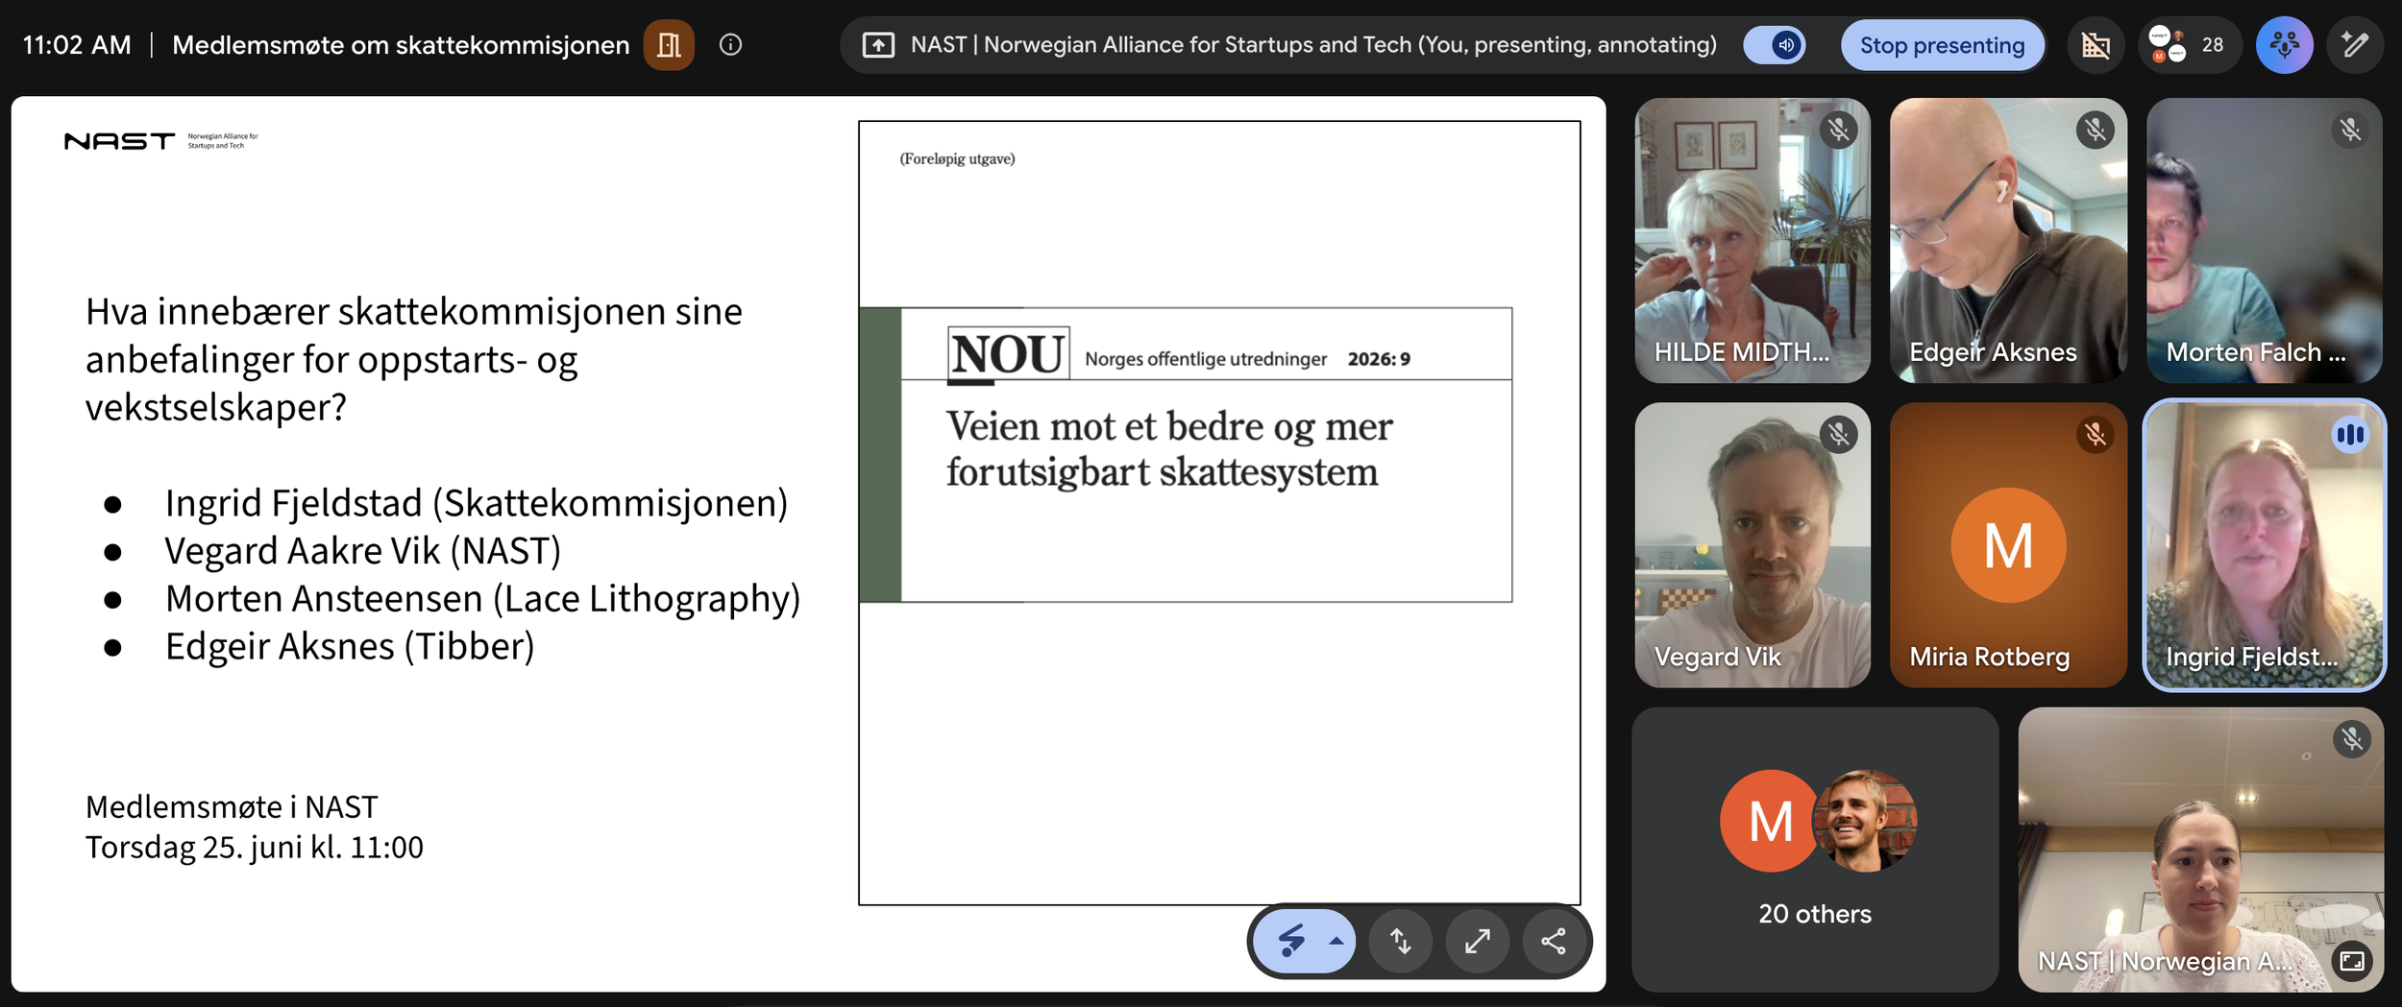Click the NOU logo box on the document cover
This screenshot has width=2402, height=1007.
tap(1008, 354)
